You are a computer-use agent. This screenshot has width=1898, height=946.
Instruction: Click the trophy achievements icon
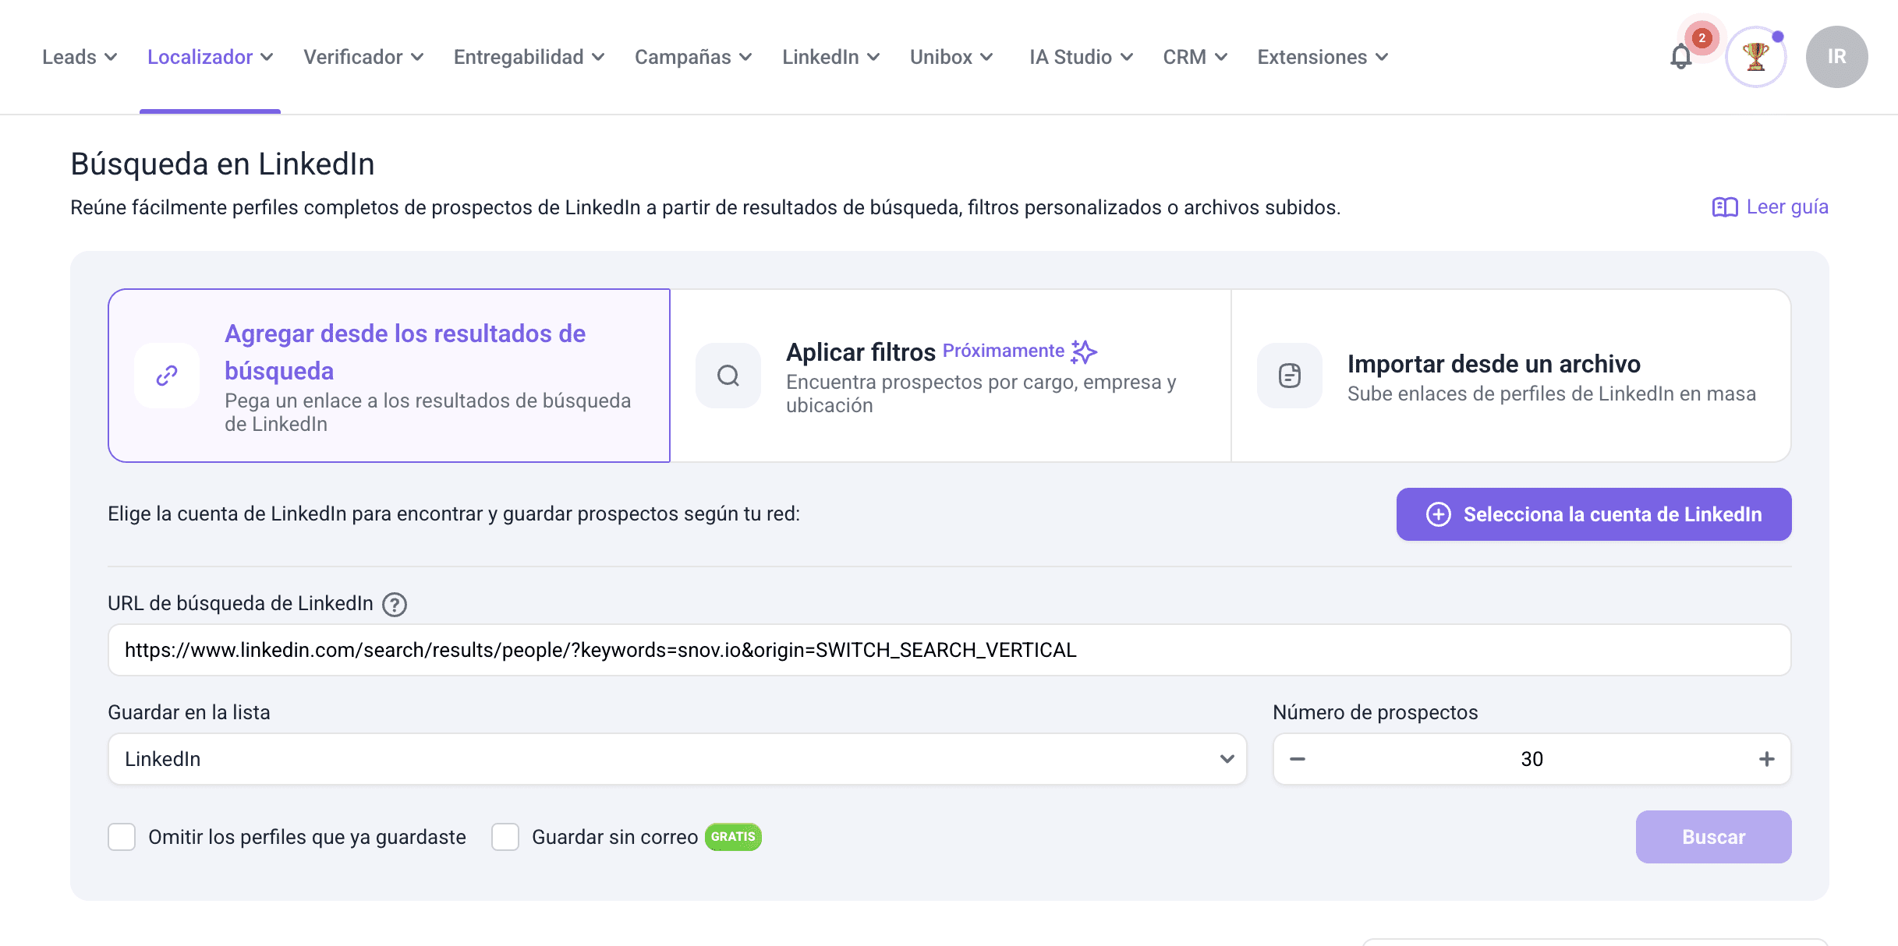(x=1755, y=57)
